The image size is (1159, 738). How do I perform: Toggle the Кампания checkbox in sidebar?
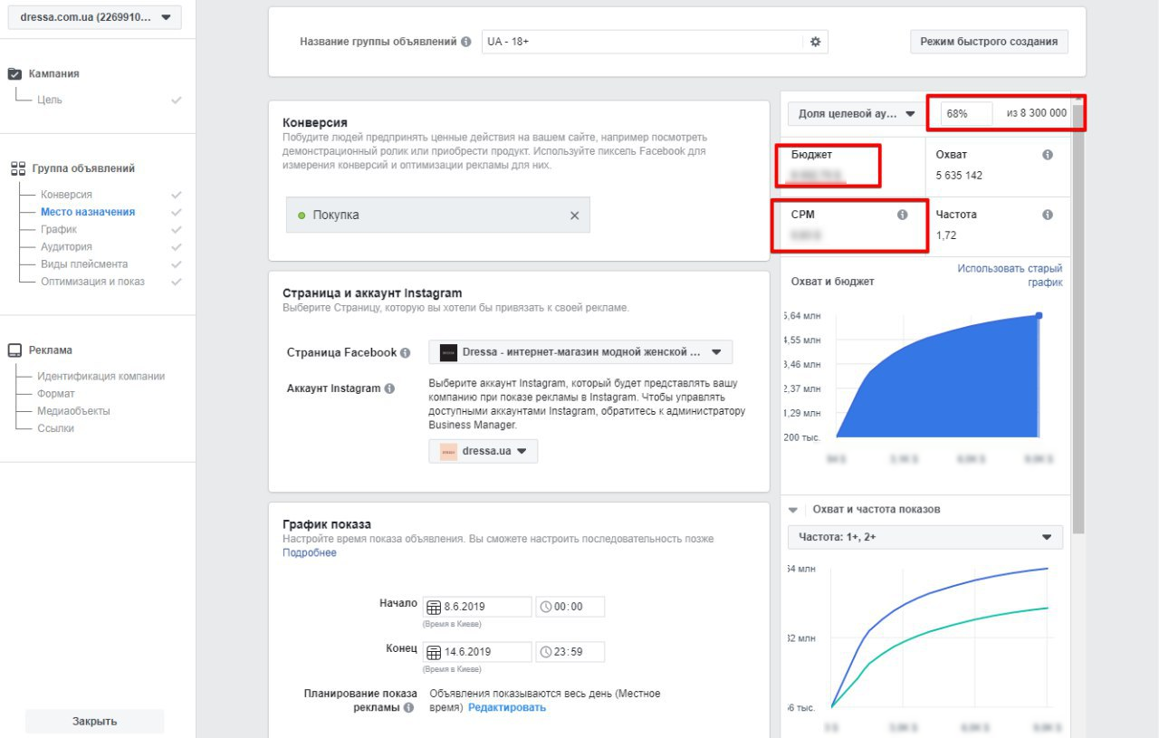click(14, 74)
